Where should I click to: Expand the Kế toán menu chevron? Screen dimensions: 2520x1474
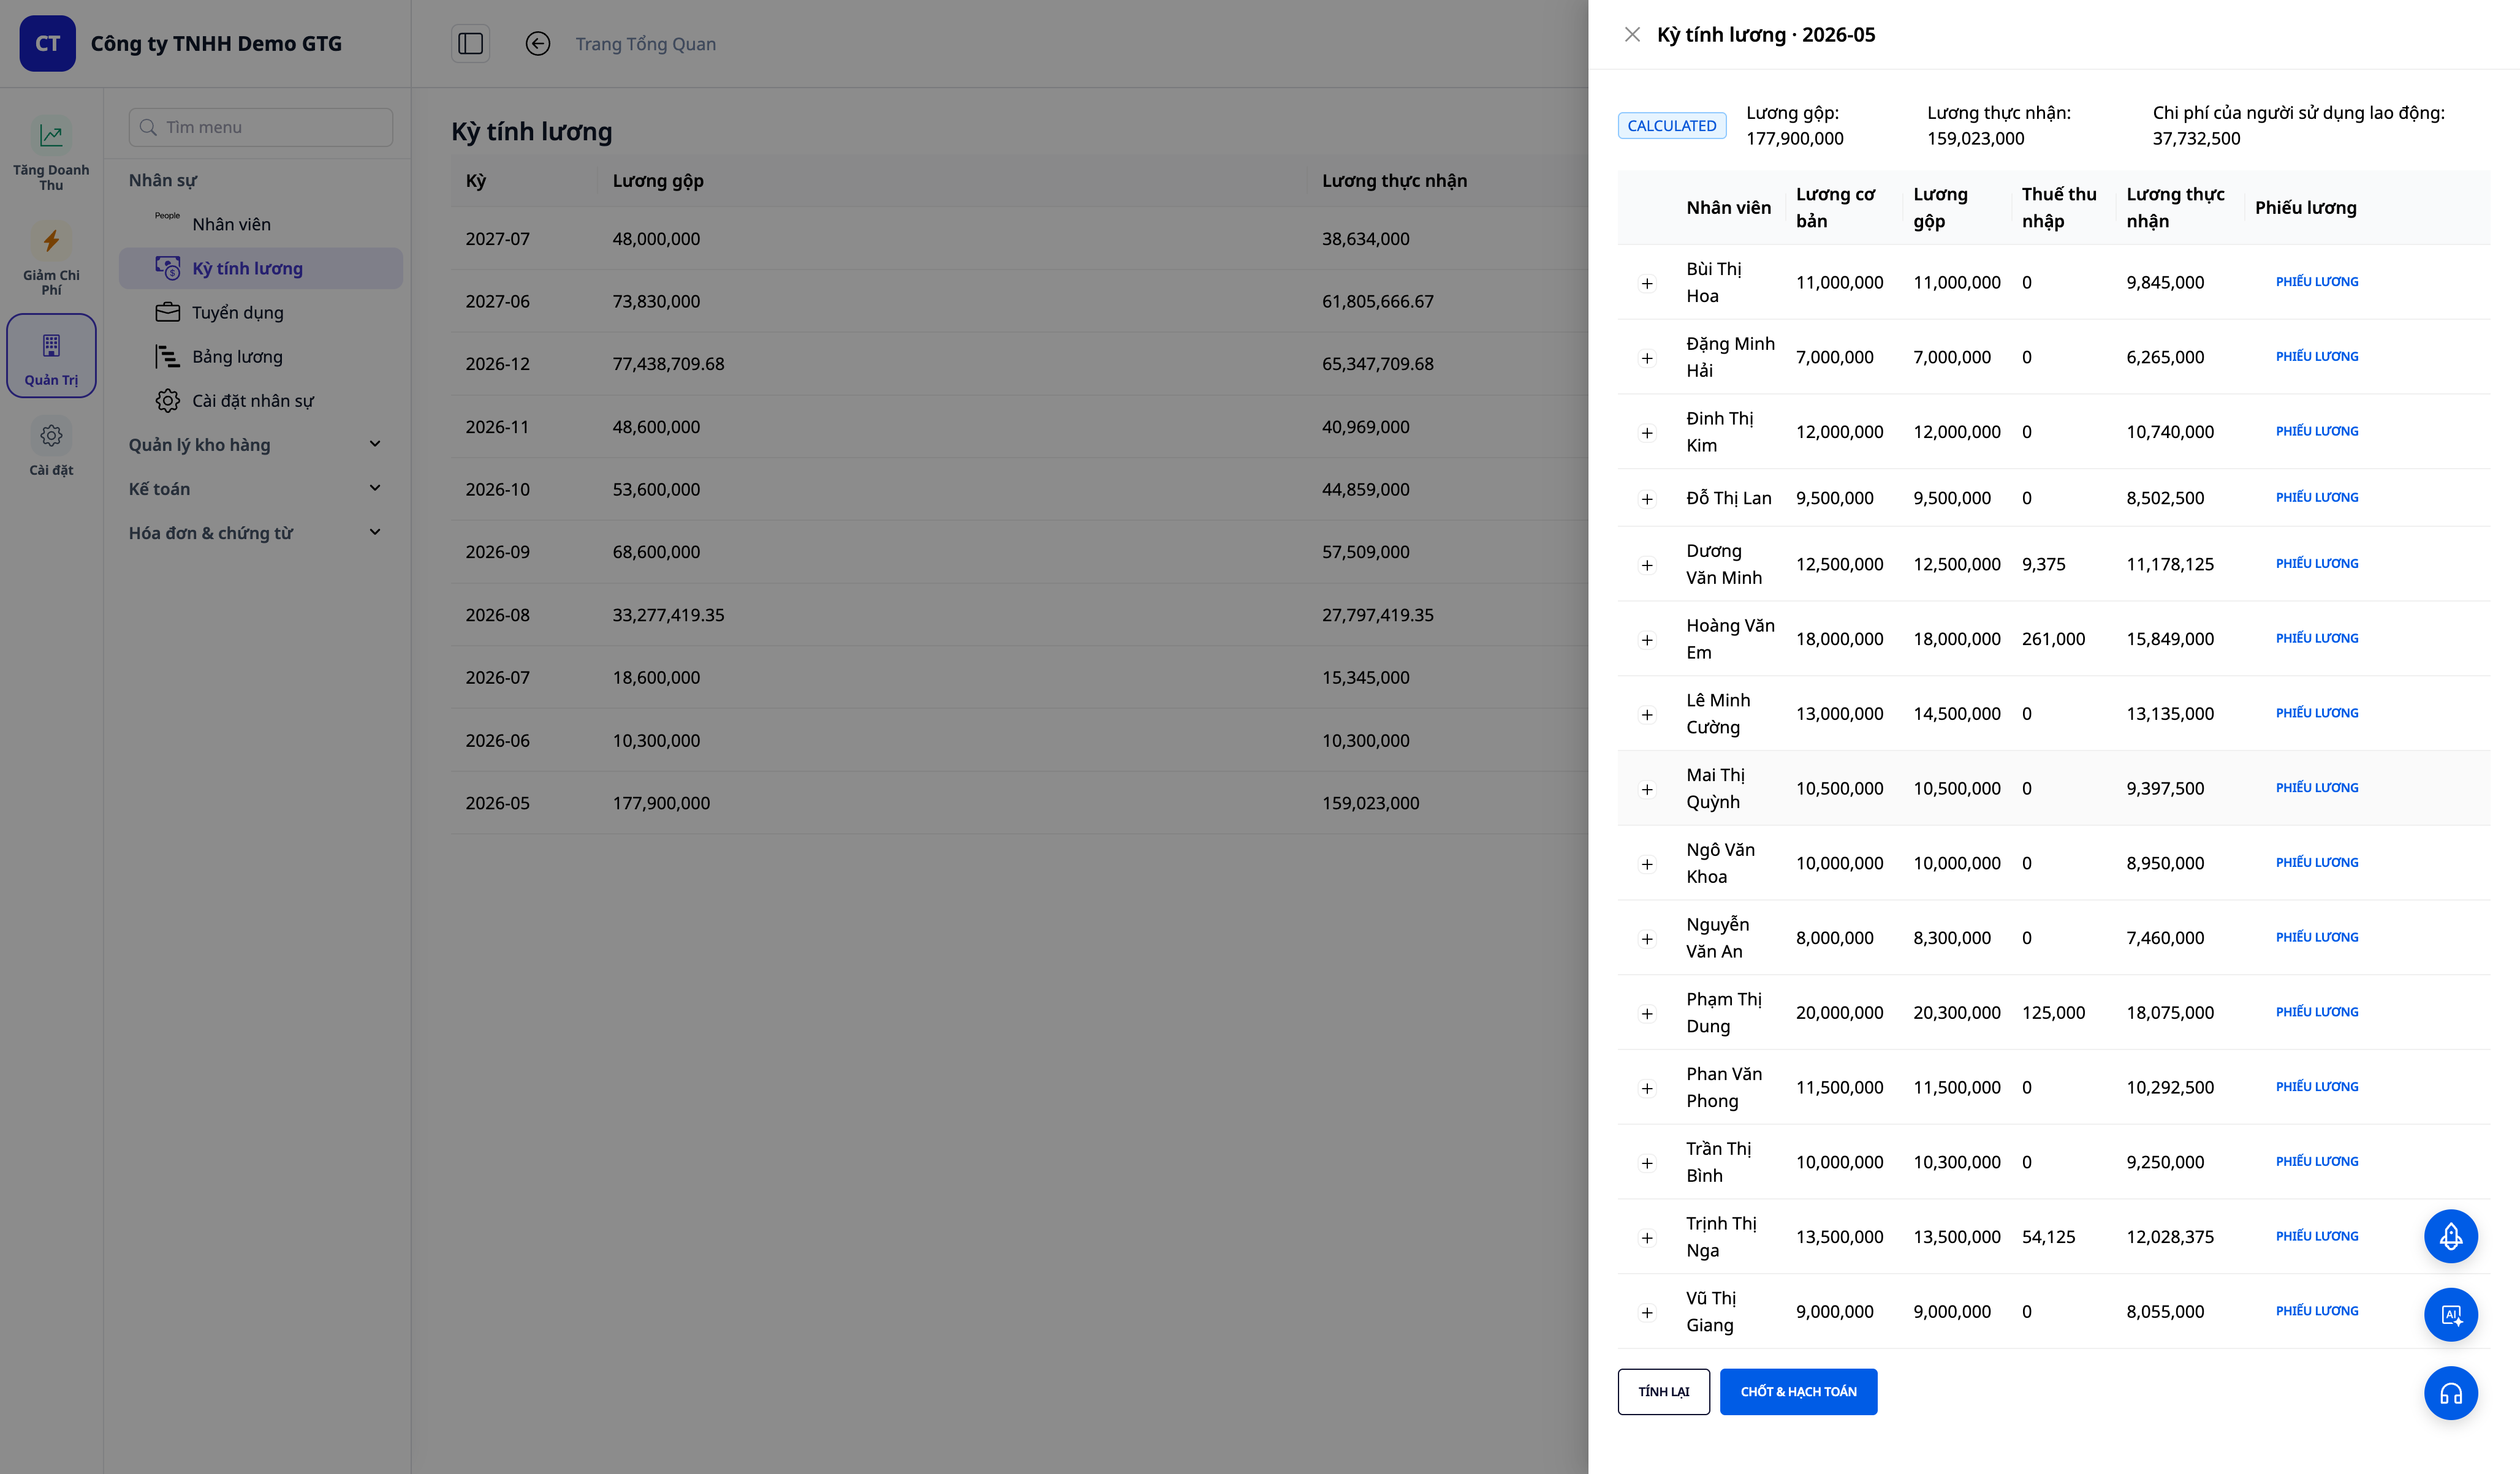375,488
